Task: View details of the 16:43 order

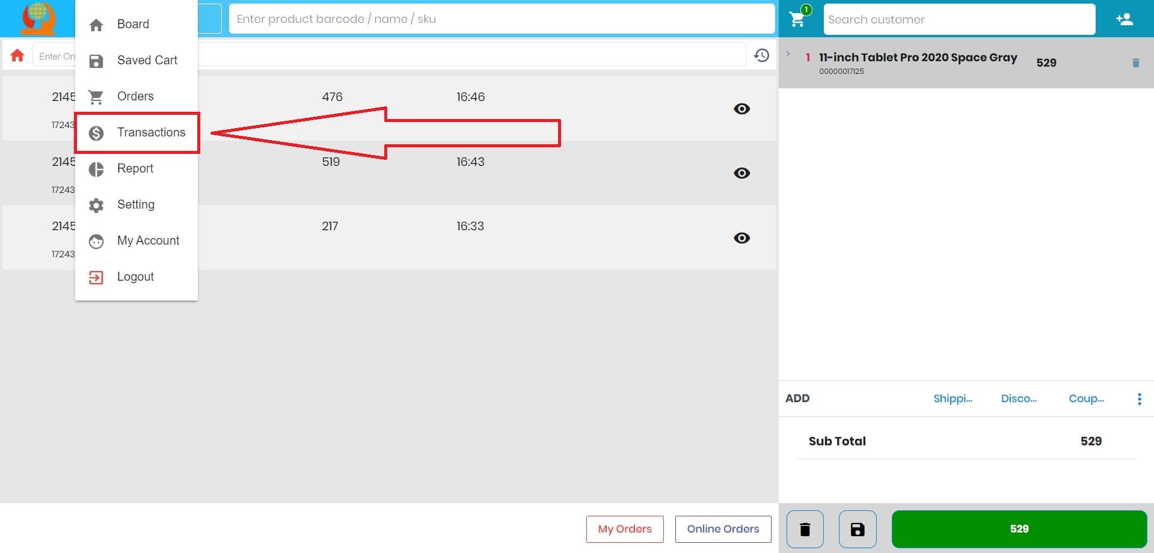Action: (741, 173)
